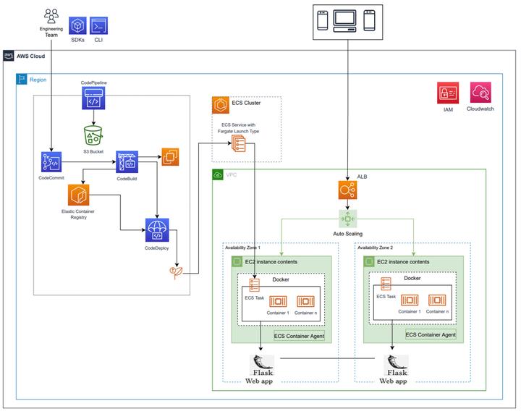This screenshot has height=414, width=521.
Task: Click the "Availability Zone 2" label
Action: (375, 248)
